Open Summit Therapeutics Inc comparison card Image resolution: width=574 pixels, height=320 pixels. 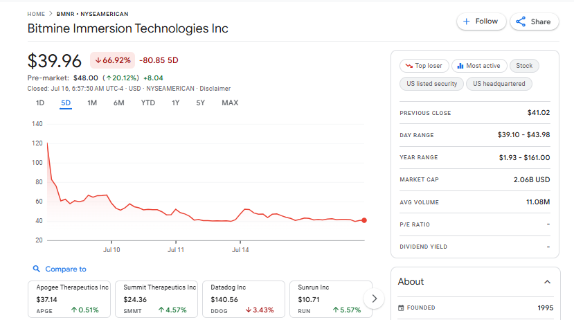click(x=156, y=299)
